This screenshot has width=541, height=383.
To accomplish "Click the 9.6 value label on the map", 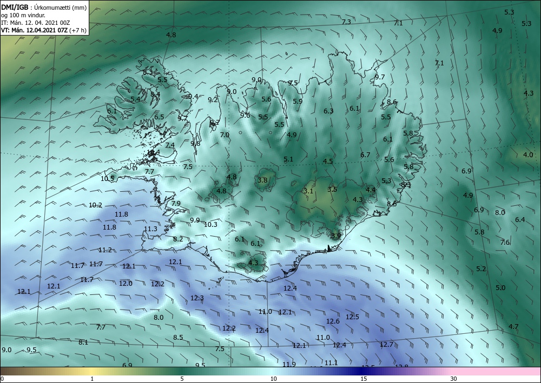I will coord(245,116).
